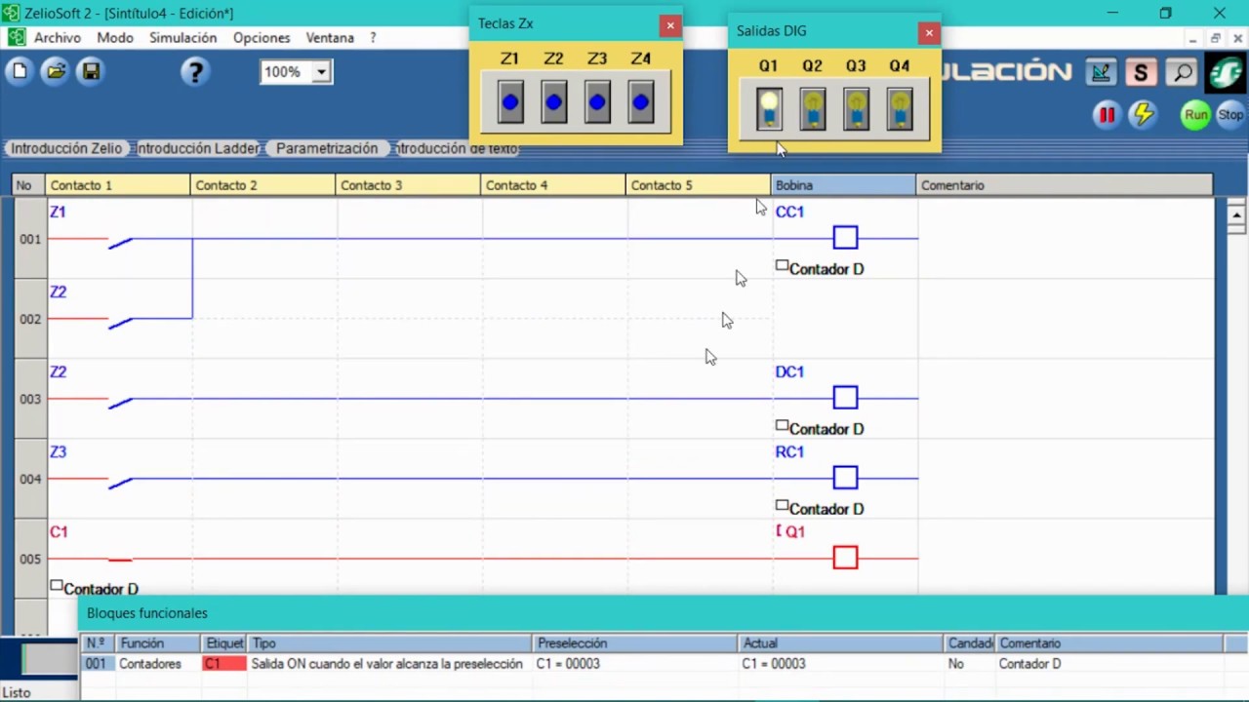The image size is (1249, 702).
Task: Open the Parametrización view
Action: [x=327, y=149]
